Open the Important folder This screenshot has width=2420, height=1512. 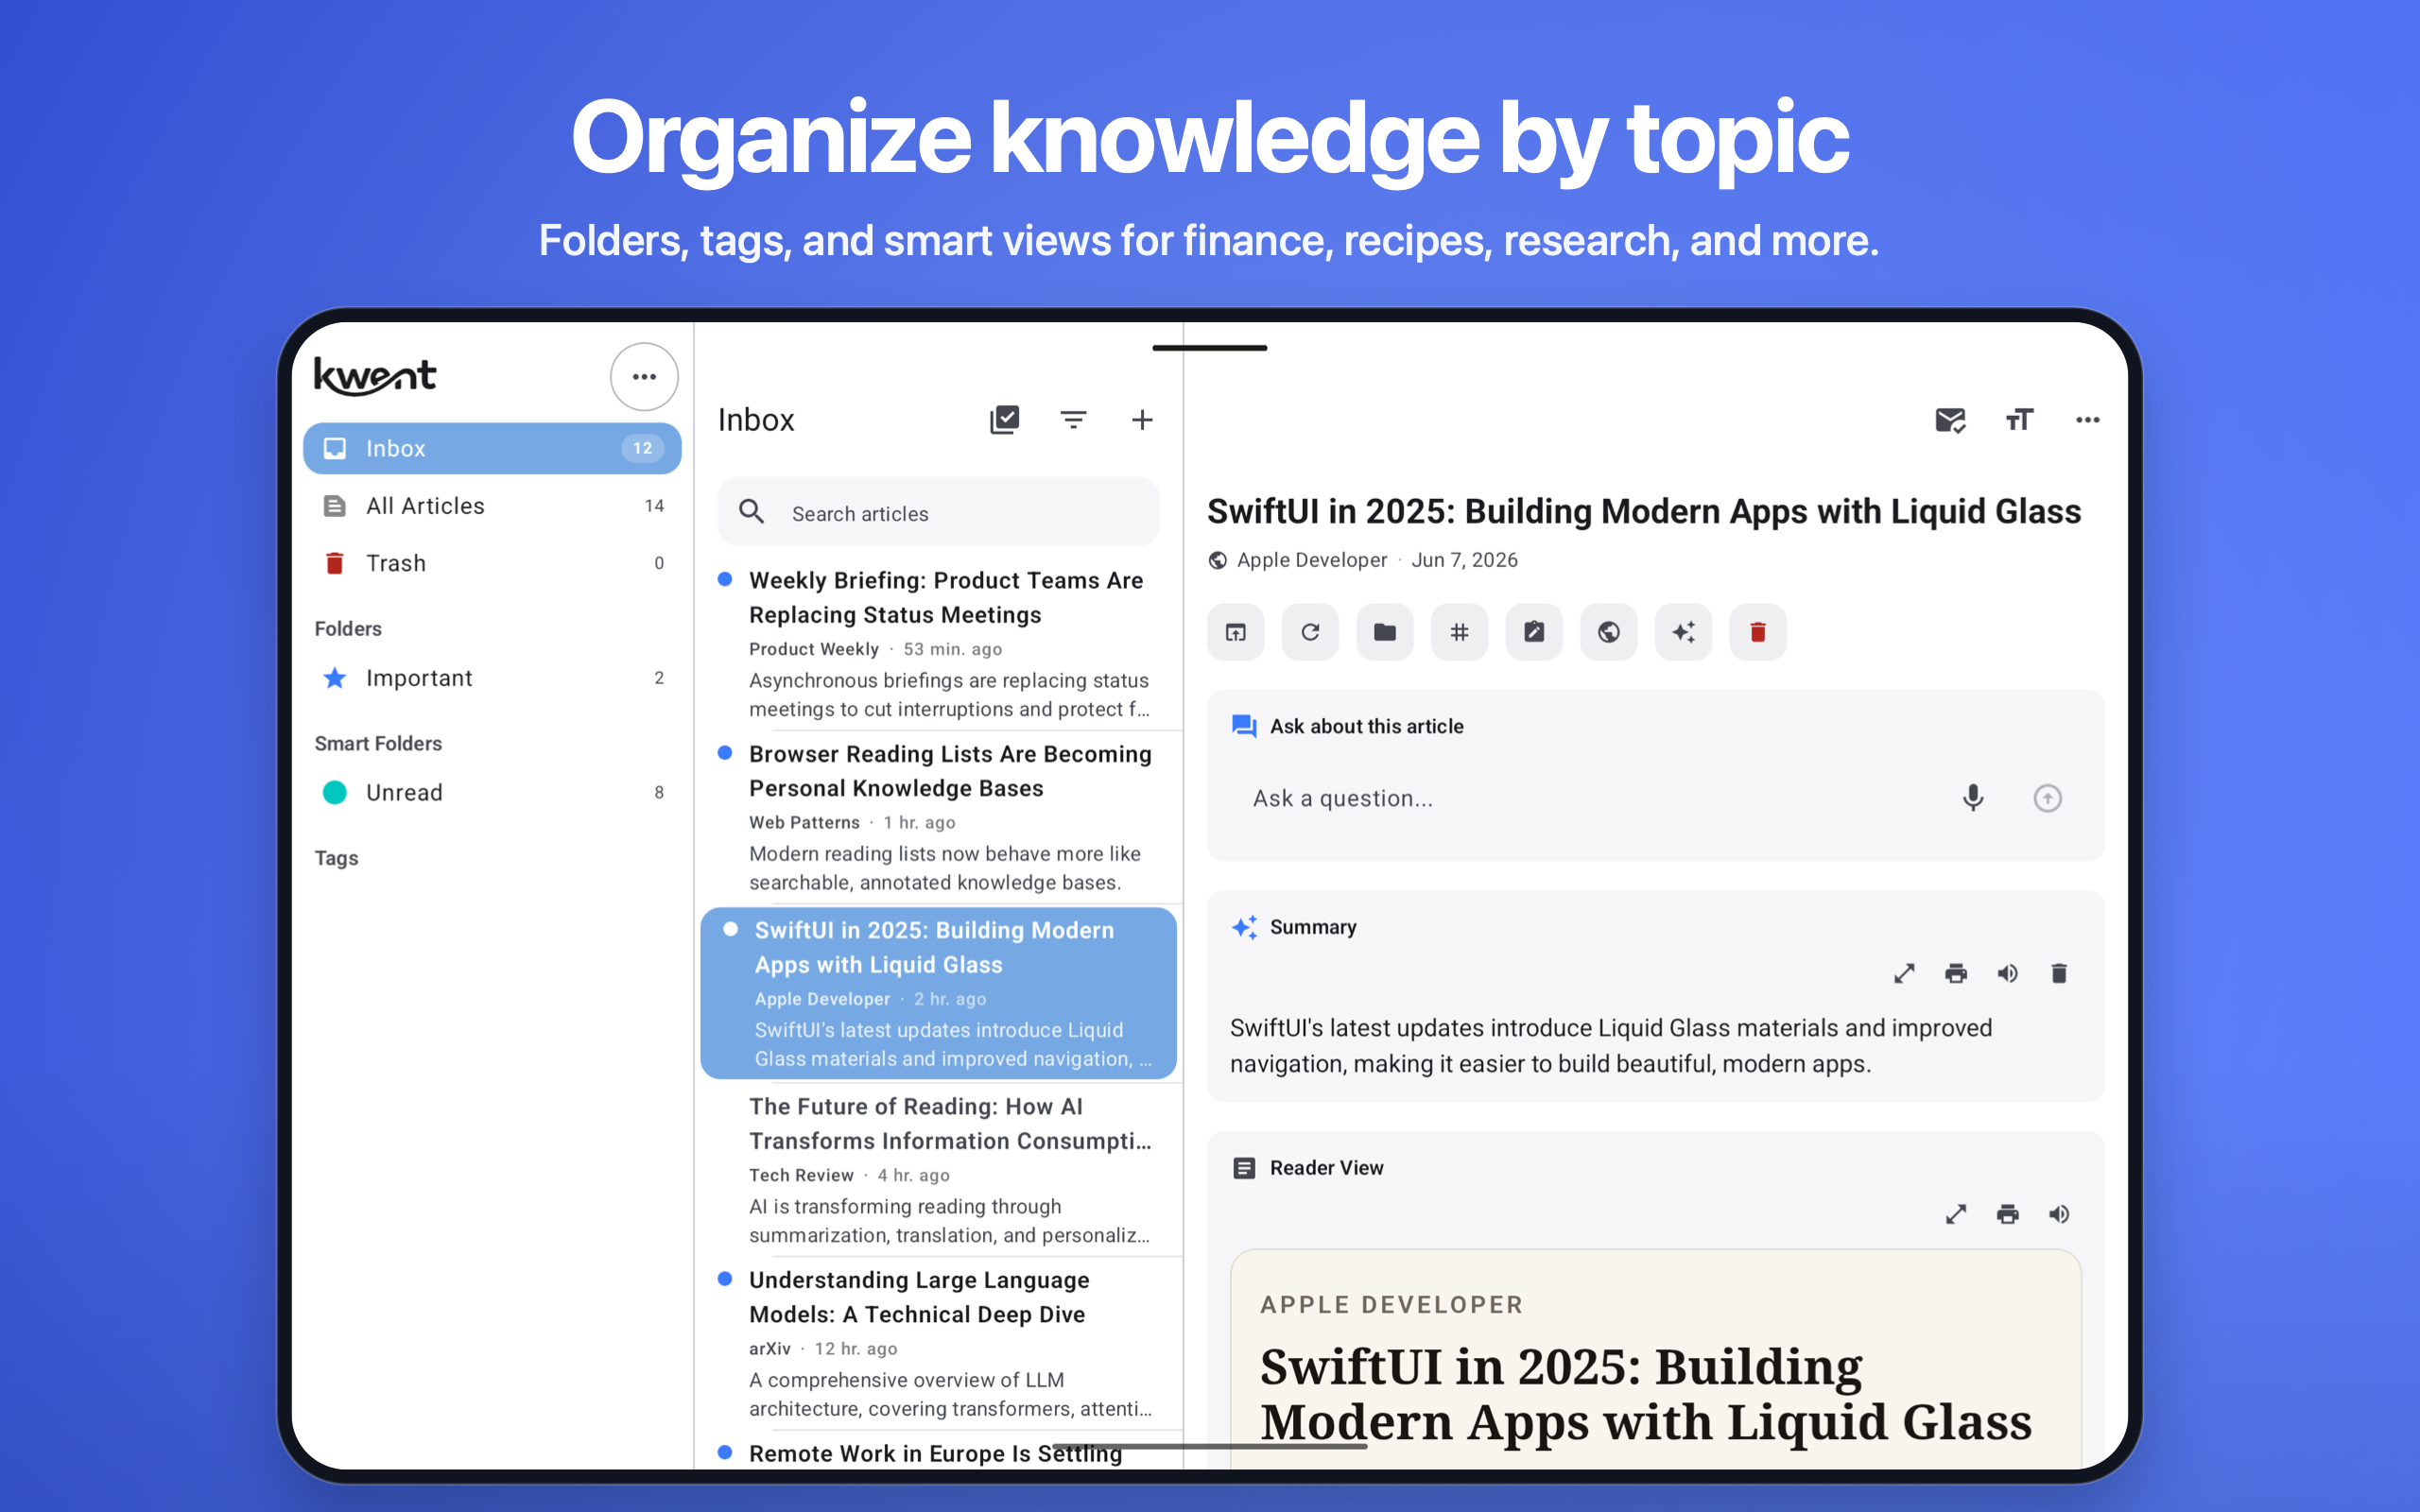[x=492, y=678]
